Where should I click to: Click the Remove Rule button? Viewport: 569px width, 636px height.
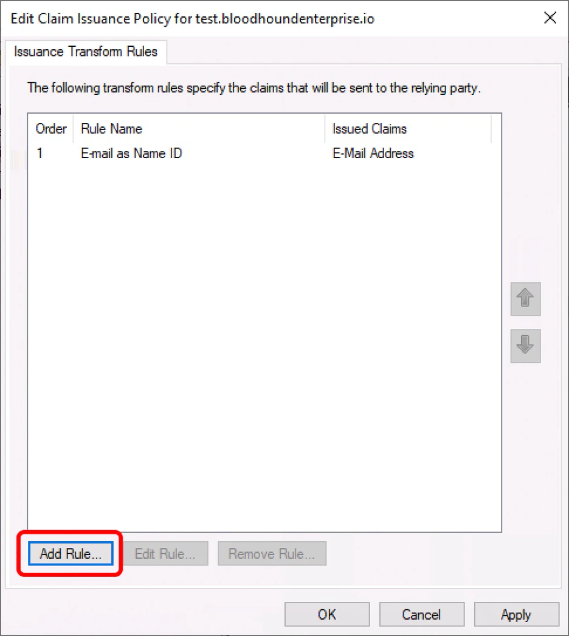(x=272, y=553)
